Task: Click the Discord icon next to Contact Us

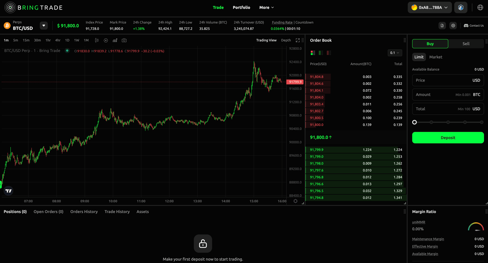Action: pyautogui.click(x=466, y=25)
